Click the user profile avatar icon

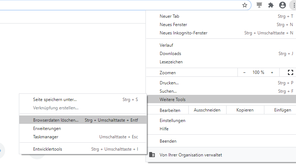click(x=282, y=5)
